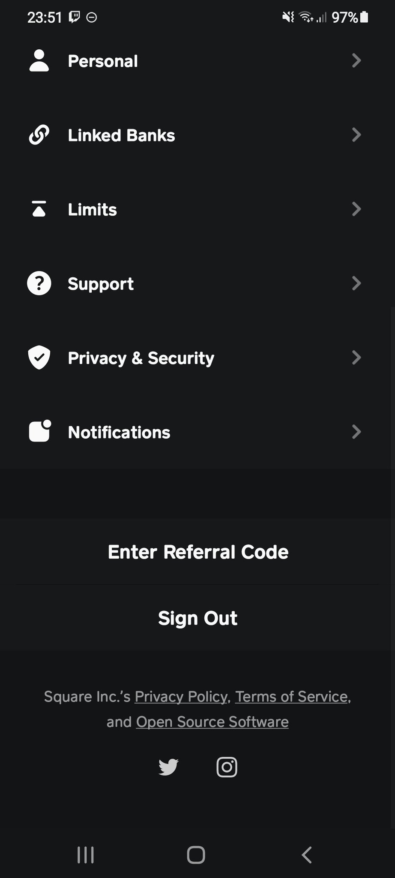Open Privacy & Security settings

point(141,358)
